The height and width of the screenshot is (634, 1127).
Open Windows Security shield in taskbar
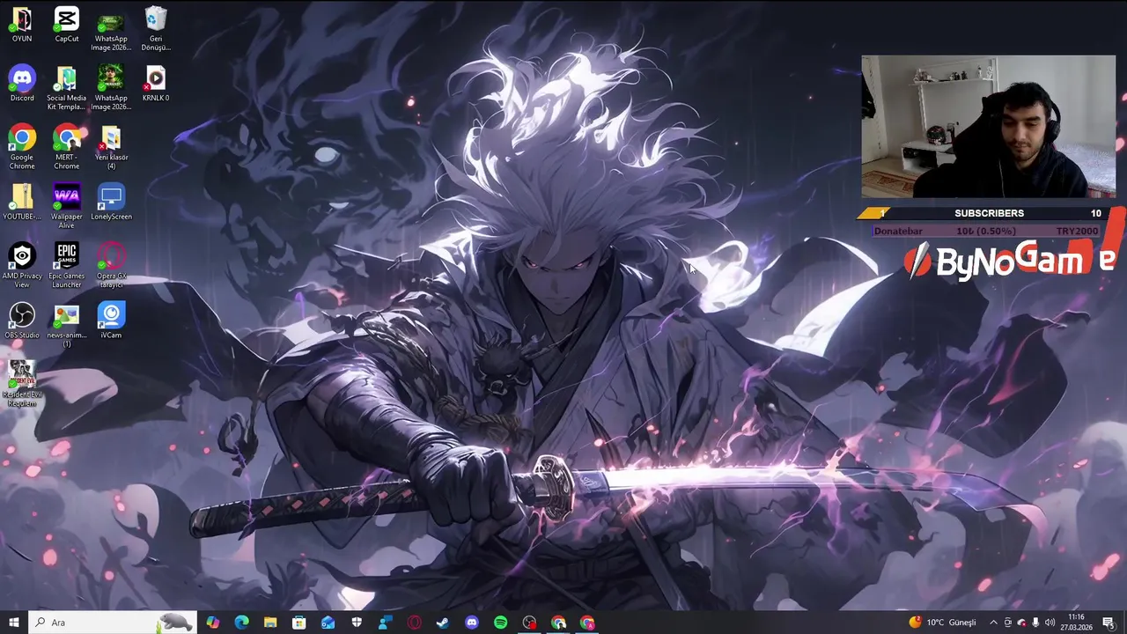click(x=357, y=623)
